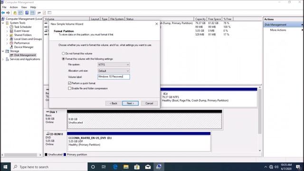Click the blue Help toolbar icon
Image resolution: width=304 pixels, height=171 pixels.
(27, 13)
